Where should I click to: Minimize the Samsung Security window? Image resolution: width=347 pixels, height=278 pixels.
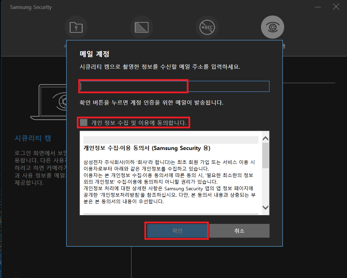[318, 7]
